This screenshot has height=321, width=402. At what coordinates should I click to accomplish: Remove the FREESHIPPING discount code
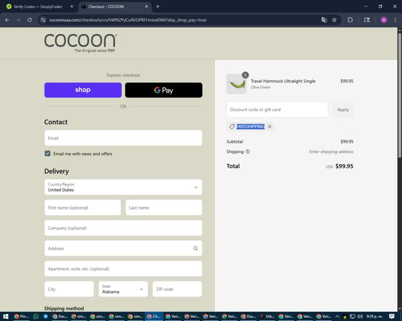(x=269, y=127)
